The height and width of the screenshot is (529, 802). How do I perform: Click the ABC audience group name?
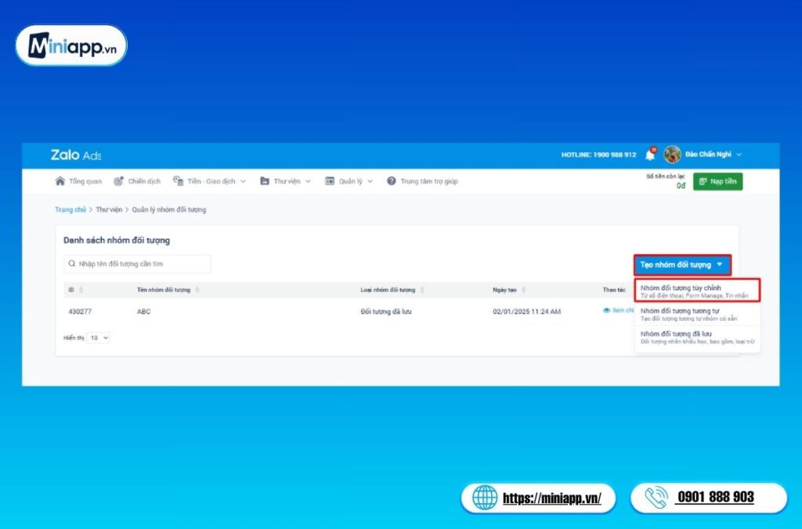pos(144,311)
